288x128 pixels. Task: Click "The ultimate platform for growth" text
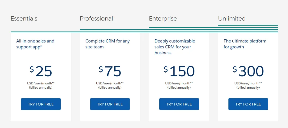(245, 44)
